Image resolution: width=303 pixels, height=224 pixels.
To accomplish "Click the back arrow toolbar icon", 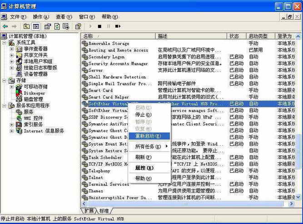I will 5,26.
